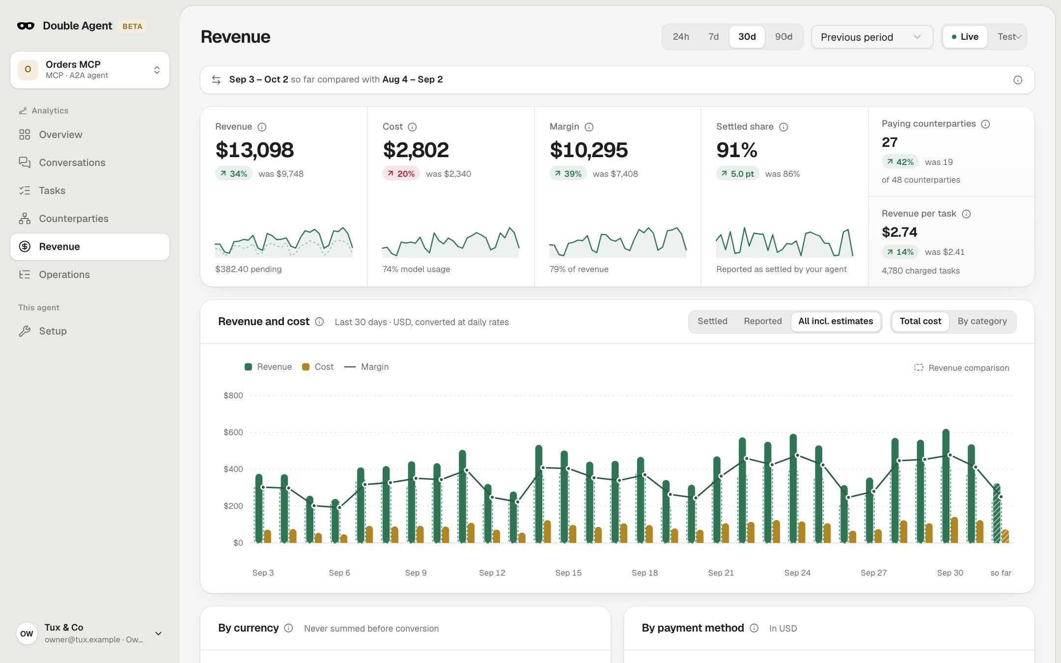The height and width of the screenshot is (663, 1061).
Task: Show info for Cost card
Action: coord(412,127)
